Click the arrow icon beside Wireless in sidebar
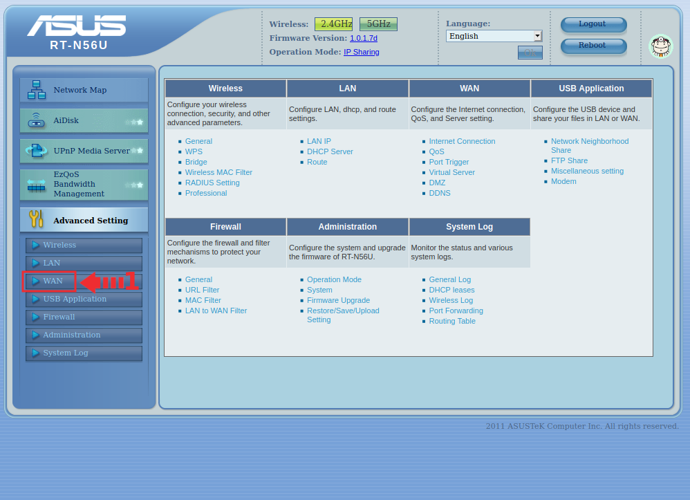This screenshot has height=500, width=690. tap(35, 245)
